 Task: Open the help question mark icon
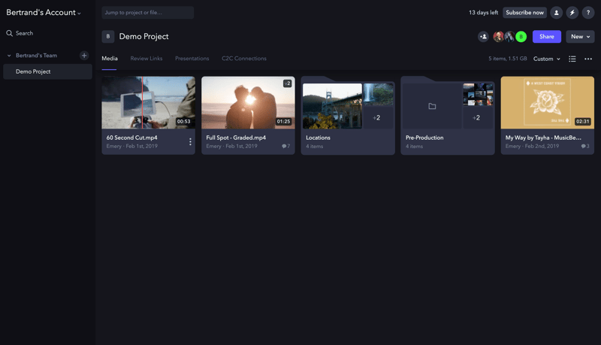click(588, 13)
